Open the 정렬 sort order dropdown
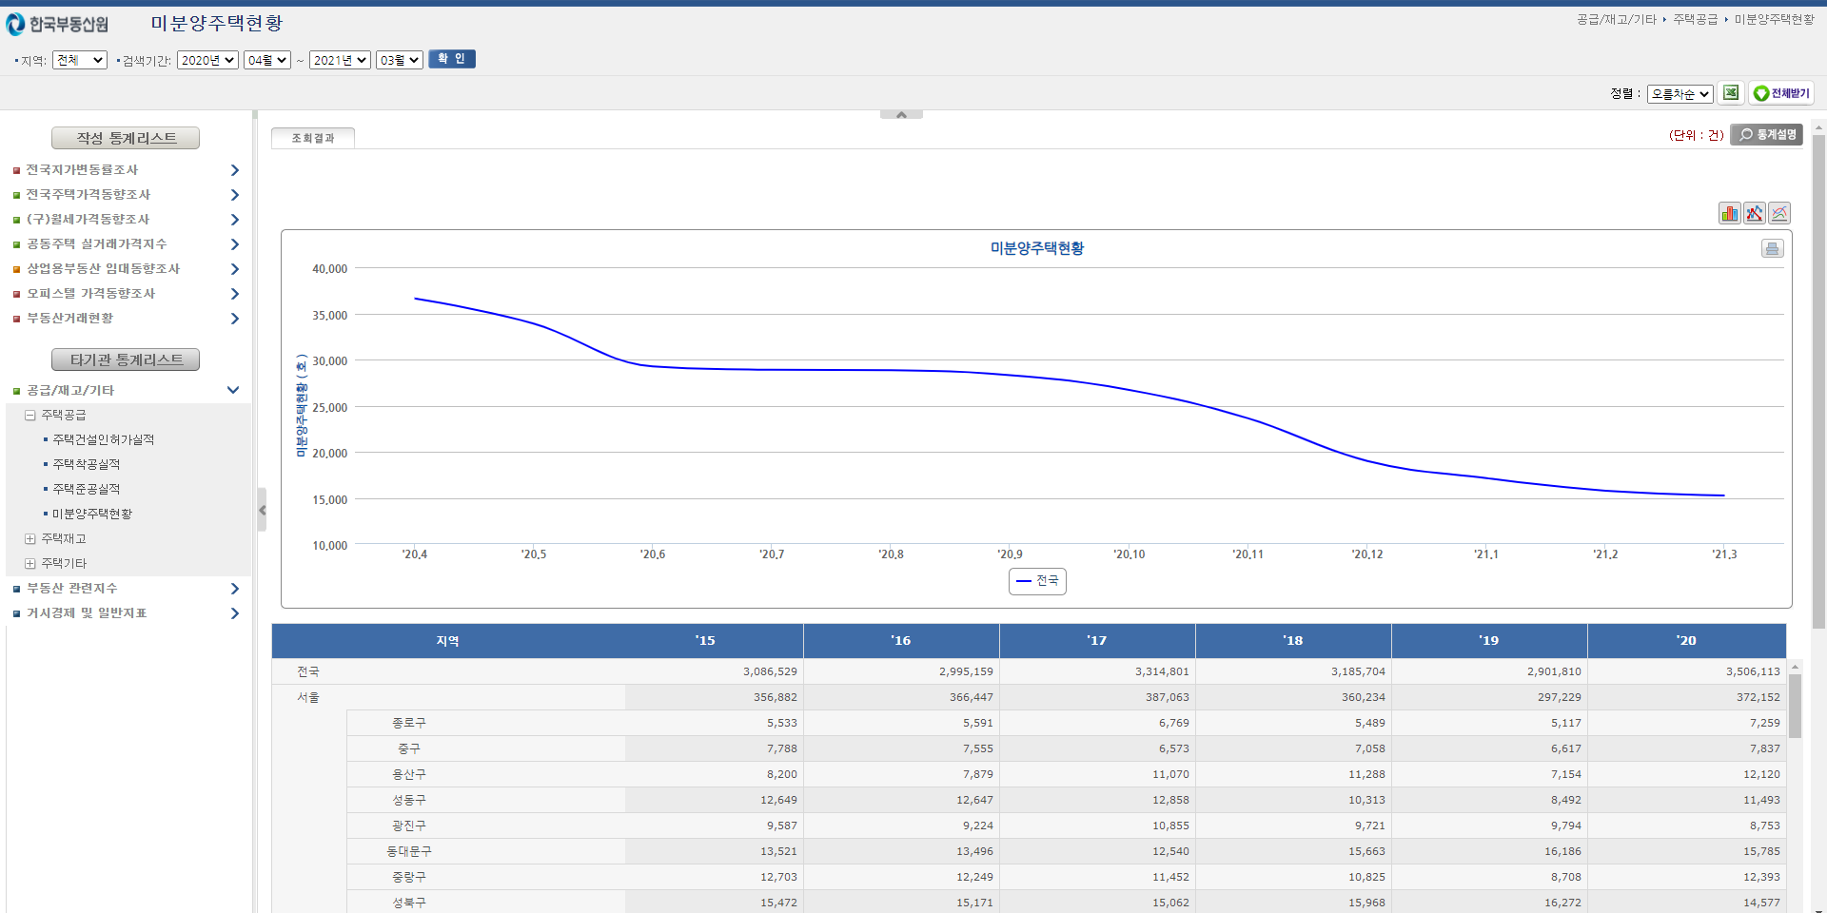This screenshot has width=1827, height=913. [x=1680, y=94]
